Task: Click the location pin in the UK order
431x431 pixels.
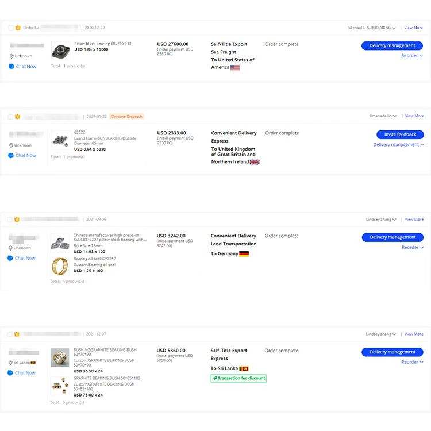Action: pos(11,145)
